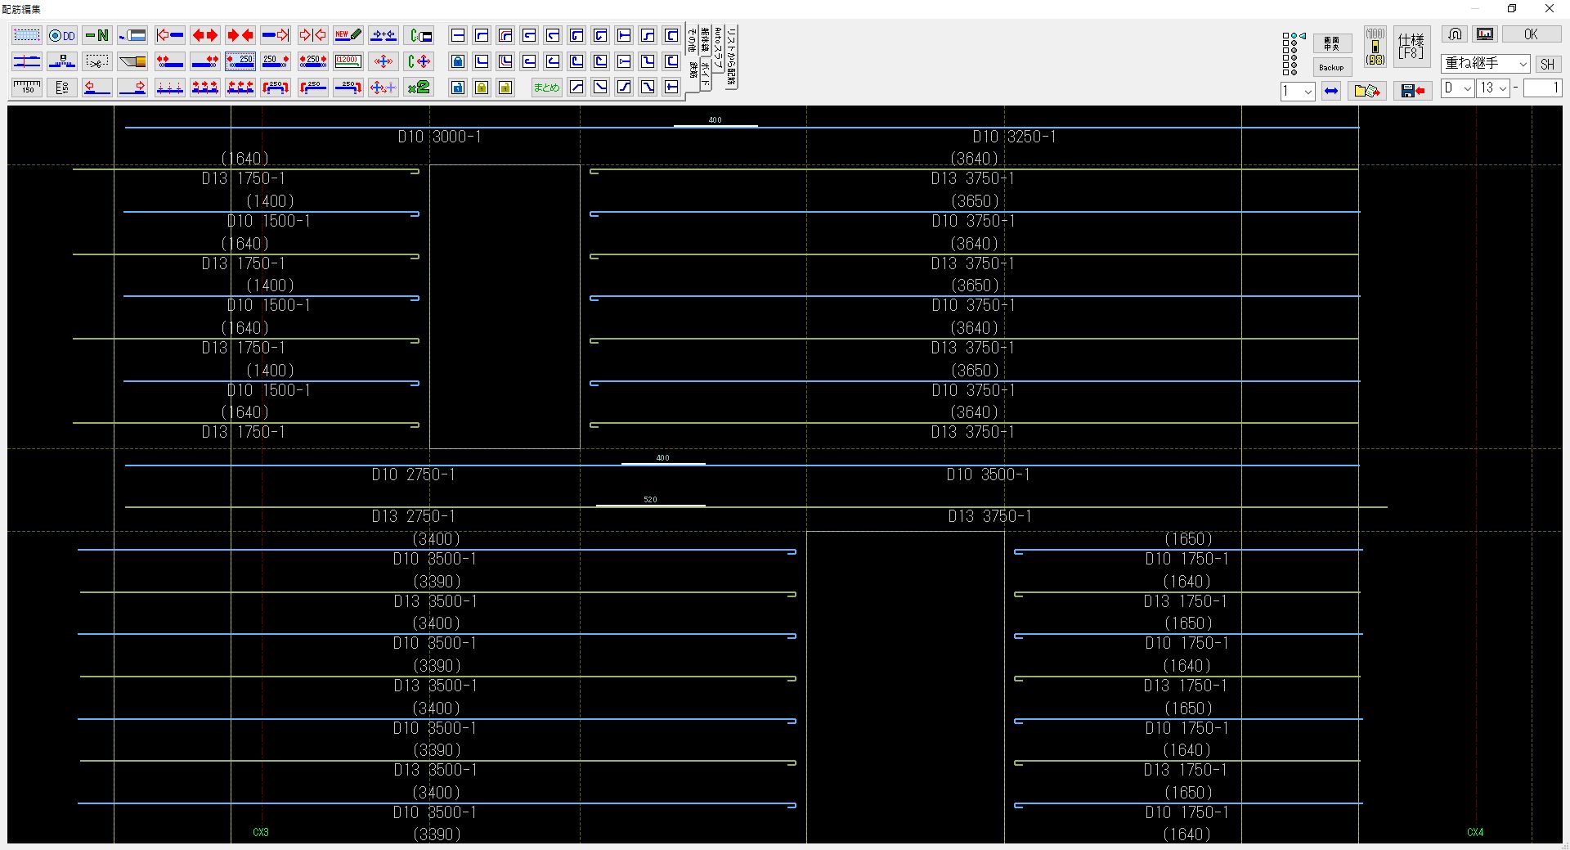1570x850 pixels.
Task: Switch to the その他 tab
Action: (692, 39)
